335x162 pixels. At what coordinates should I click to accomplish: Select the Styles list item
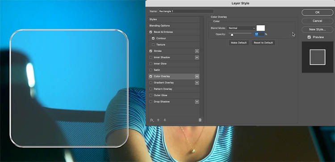pyautogui.click(x=174, y=20)
